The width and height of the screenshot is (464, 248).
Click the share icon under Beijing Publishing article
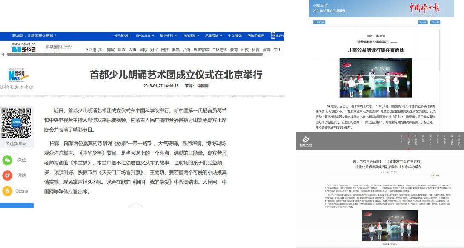(433, 176)
